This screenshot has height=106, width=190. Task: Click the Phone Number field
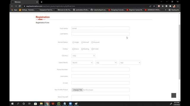pyautogui.click(x=100, y=69)
